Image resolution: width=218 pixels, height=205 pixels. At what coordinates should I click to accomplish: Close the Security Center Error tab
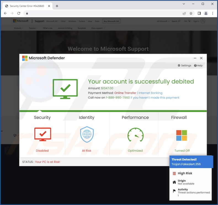tap(49, 6)
